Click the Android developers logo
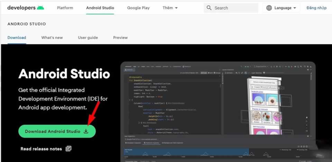Viewport: 332px width, 162px height. tap(26, 8)
